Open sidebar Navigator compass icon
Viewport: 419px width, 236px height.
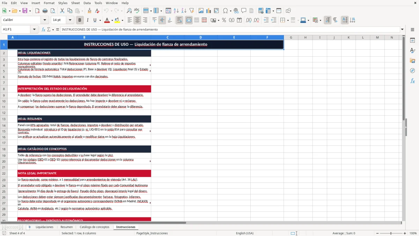(412, 71)
